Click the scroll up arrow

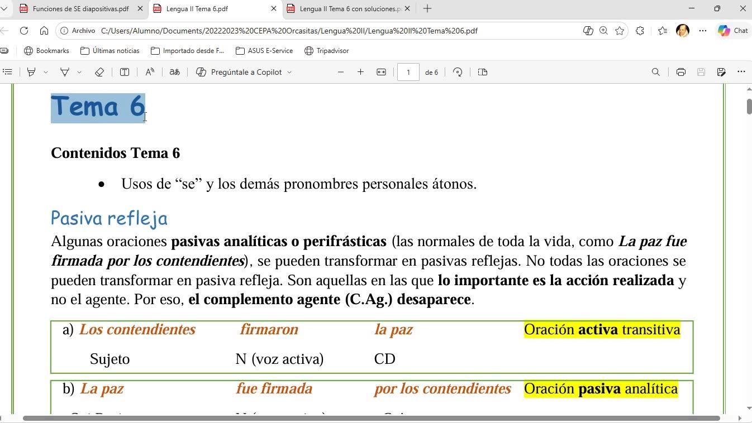(x=749, y=89)
